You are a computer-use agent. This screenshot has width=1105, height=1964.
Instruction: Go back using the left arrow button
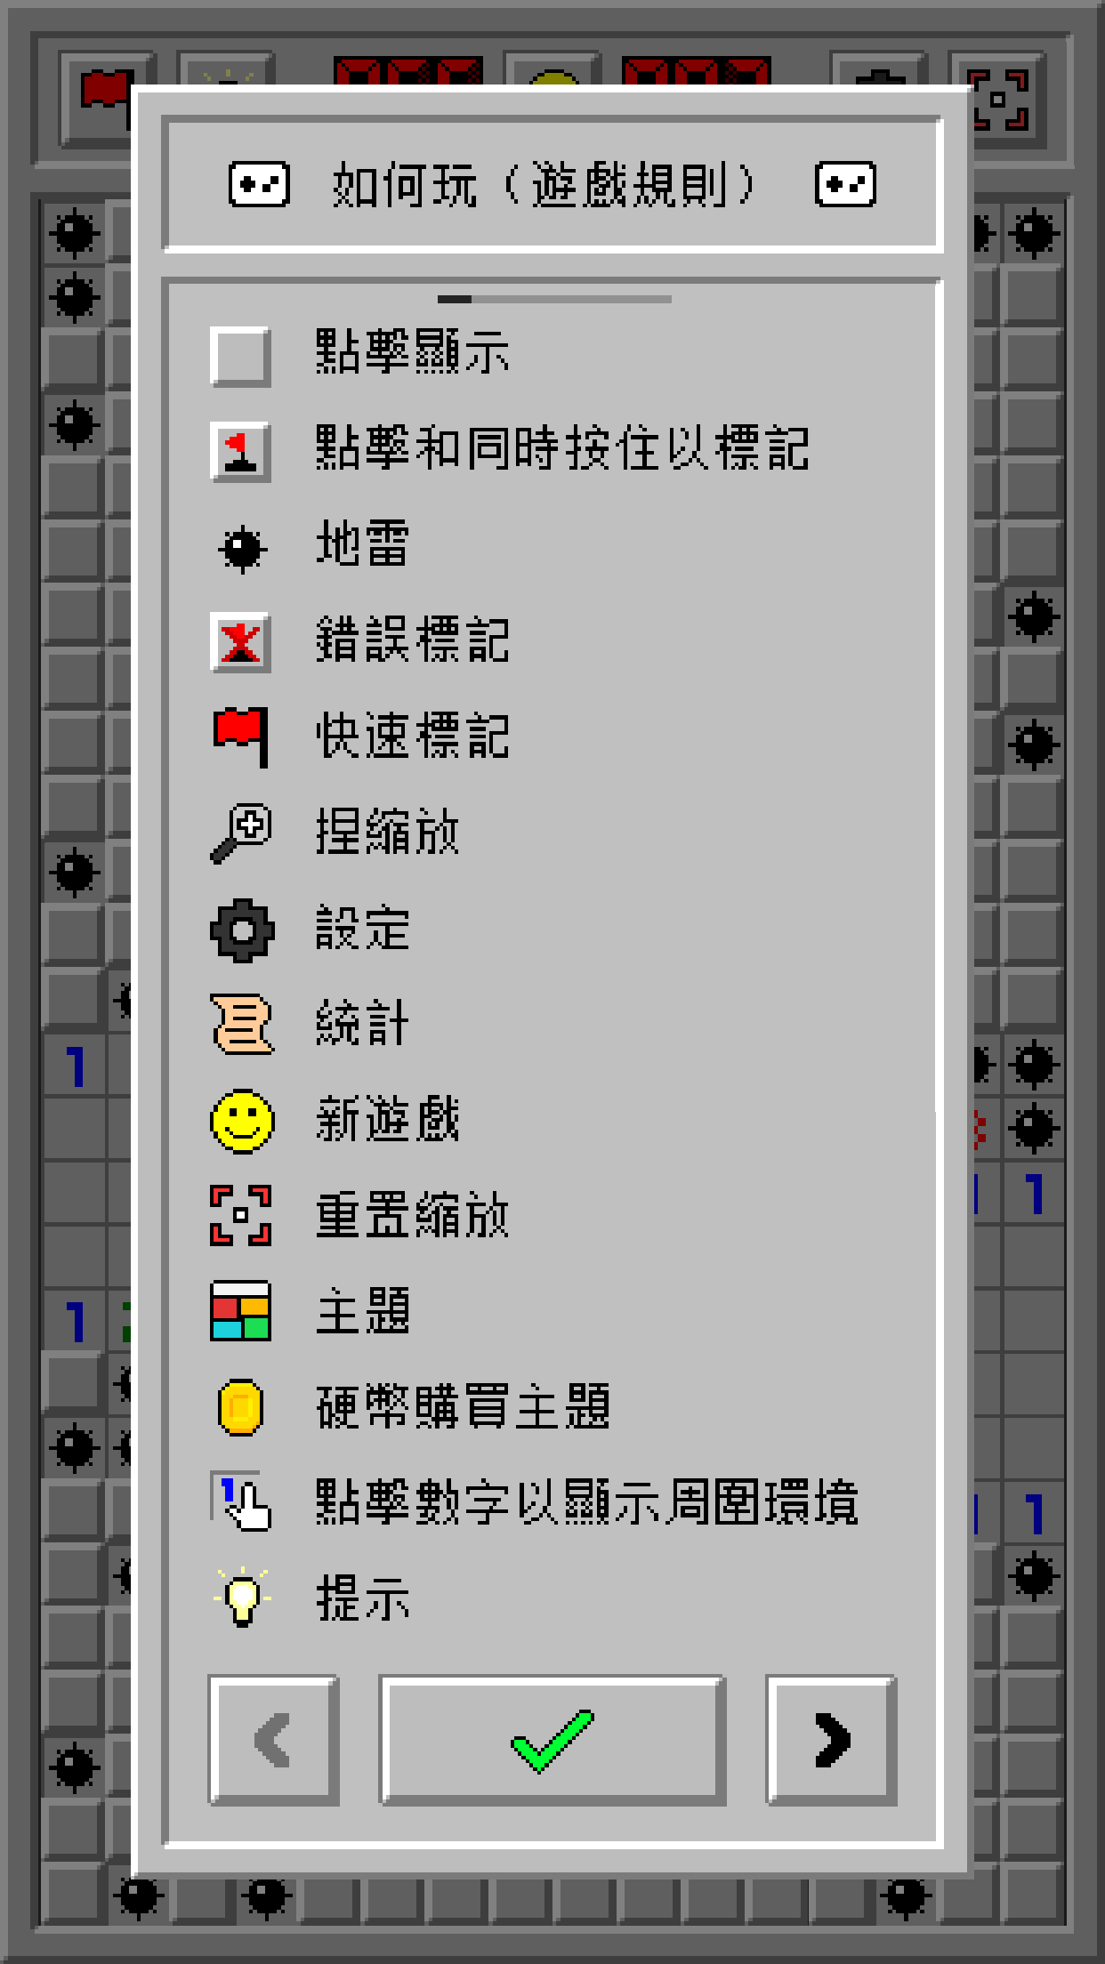(273, 1740)
